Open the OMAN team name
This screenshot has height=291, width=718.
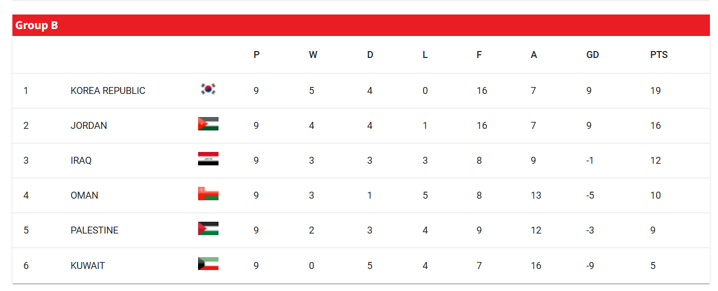[85, 195]
